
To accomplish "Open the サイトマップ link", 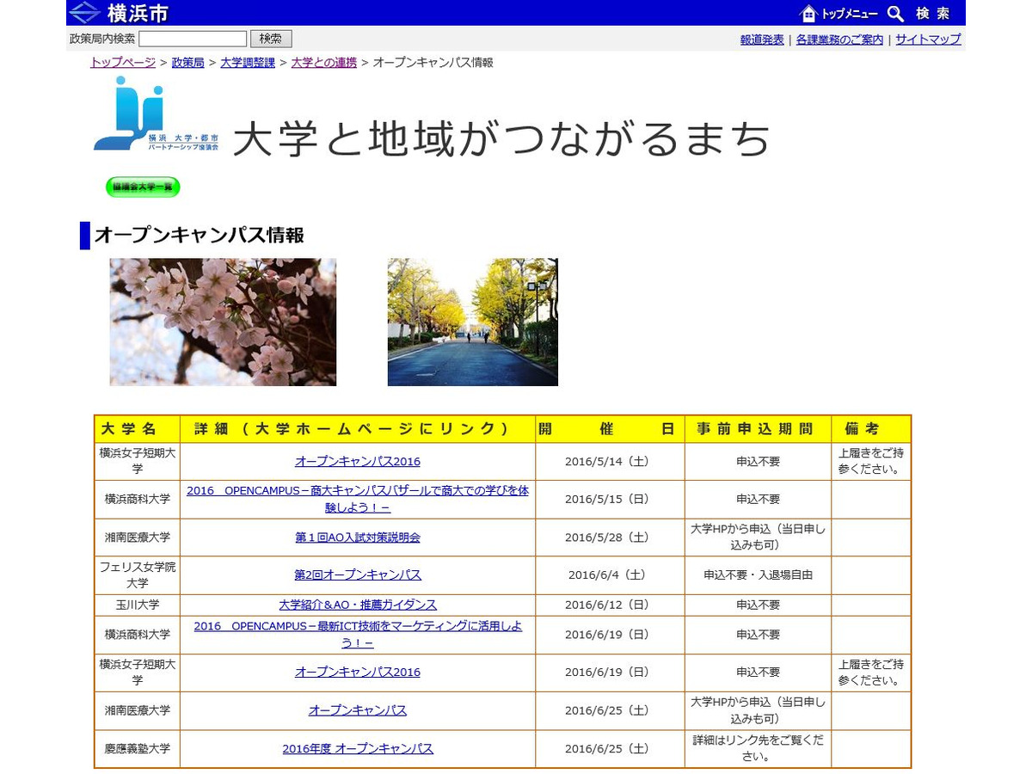I will (928, 40).
